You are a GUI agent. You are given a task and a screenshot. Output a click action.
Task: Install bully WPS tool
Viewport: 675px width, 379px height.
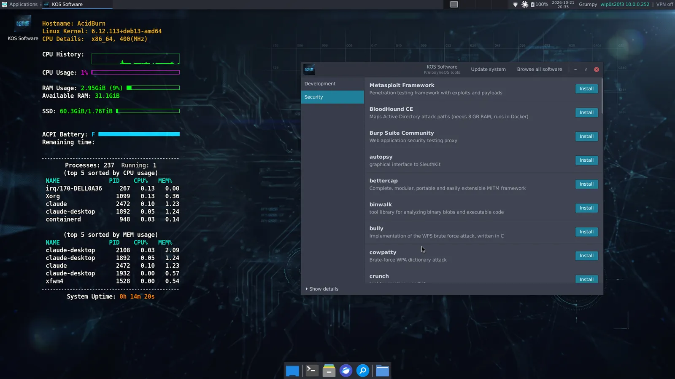tap(586, 232)
